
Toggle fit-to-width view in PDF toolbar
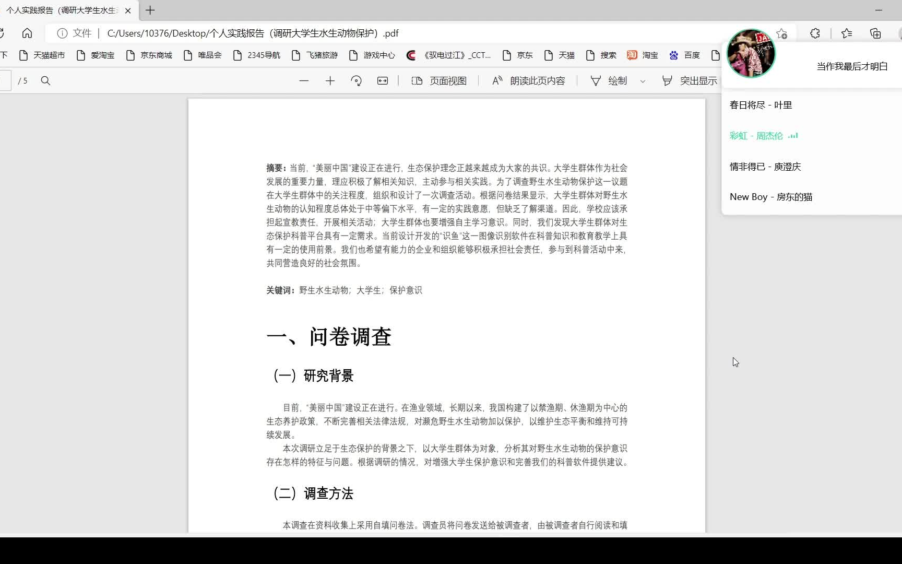[383, 80]
